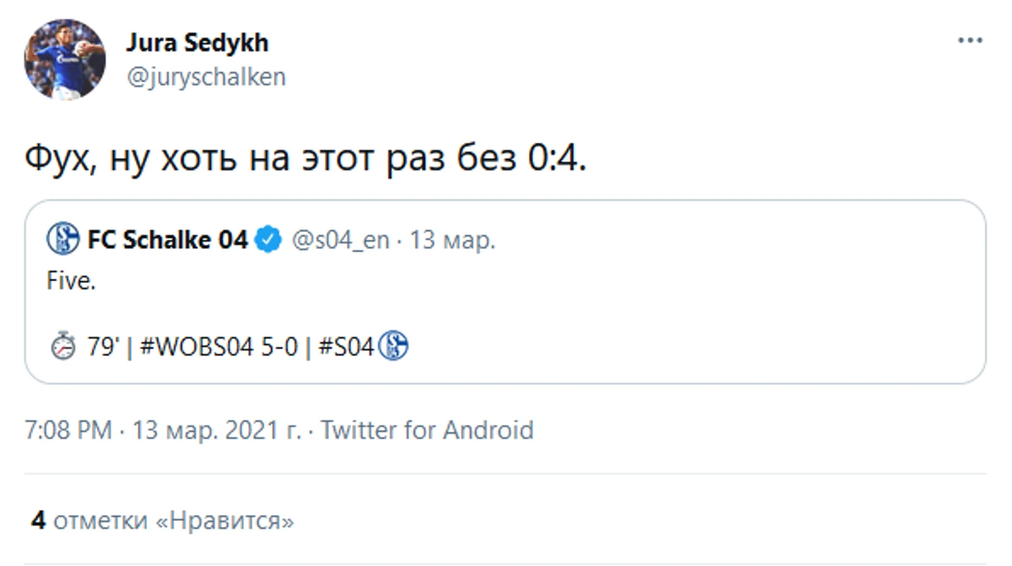Open the quoted tweet text 'Five.'
Viewport: 1012px width, 566px height.
coord(71,281)
